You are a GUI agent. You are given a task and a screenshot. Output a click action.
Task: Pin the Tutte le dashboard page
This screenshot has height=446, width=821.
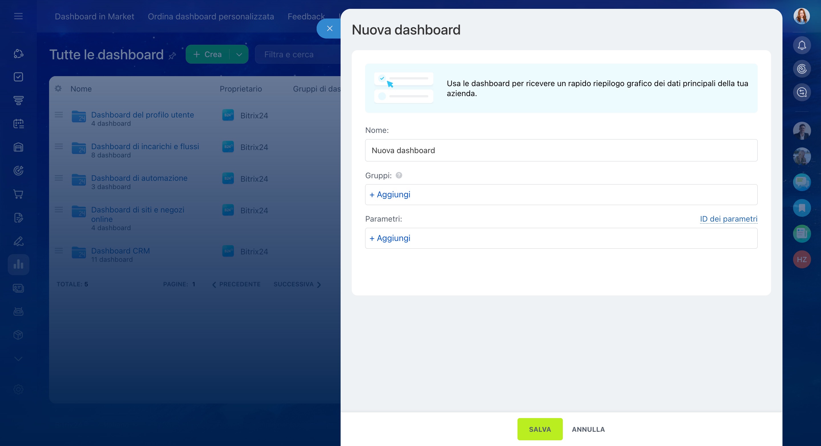tap(172, 56)
